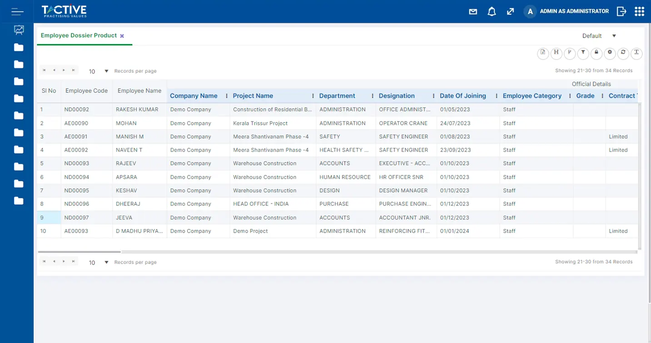Open the apps grid menu

(639, 11)
